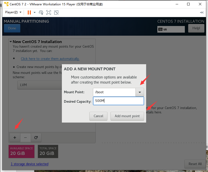The width and height of the screenshot is (208, 172).
Task: Confirm with Add mount point button
Action: (127, 116)
